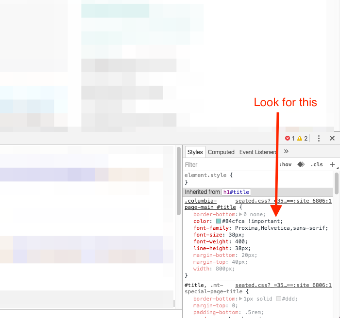Add new style rule with plus icon

point(332,164)
